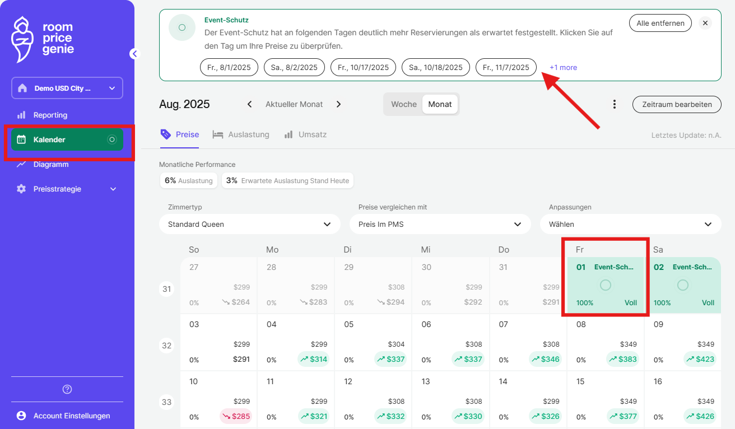The image size is (735, 429).
Task: Open Diagramm from the sidebar
Action: 50,164
